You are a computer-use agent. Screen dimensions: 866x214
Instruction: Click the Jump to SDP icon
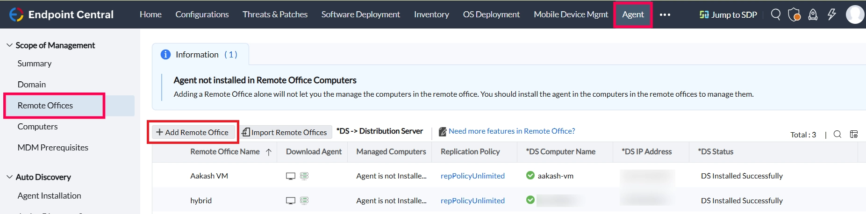tap(704, 14)
